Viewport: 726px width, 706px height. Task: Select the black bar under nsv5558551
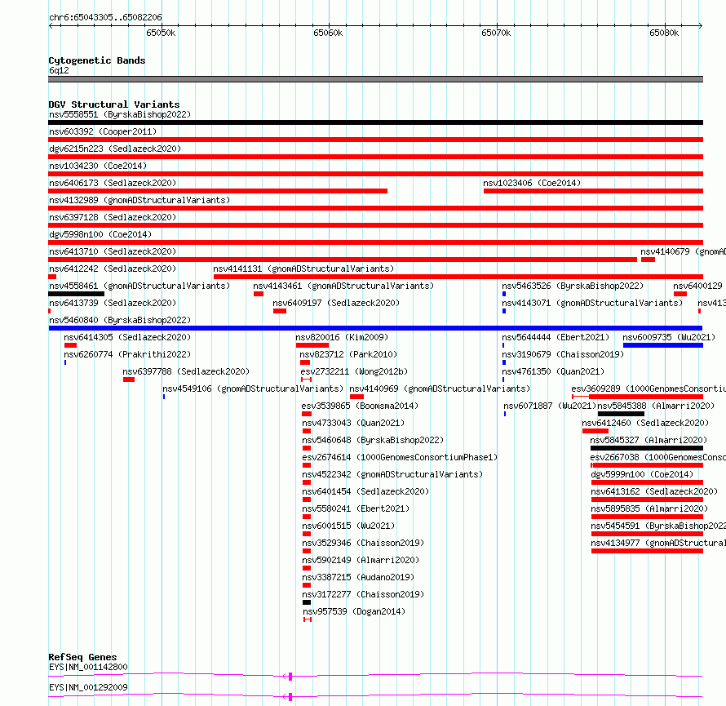375,122
